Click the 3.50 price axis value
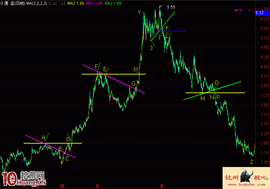Viewport: 270px width, 189px height. pos(265,86)
